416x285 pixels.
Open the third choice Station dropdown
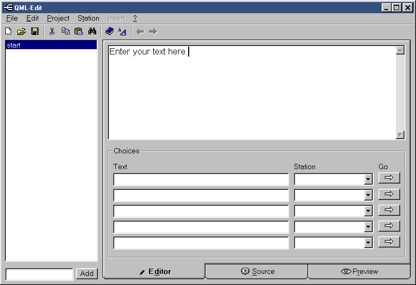[368, 212]
